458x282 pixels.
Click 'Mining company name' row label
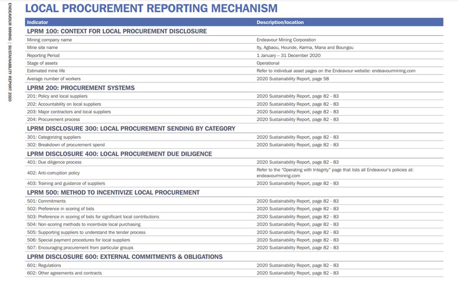coord(49,40)
